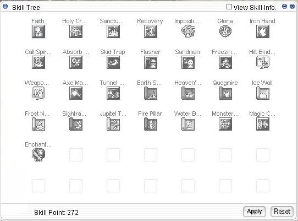This screenshot has height=221, width=298.
Task: Click the Gloria skill icon
Action: 225,31
